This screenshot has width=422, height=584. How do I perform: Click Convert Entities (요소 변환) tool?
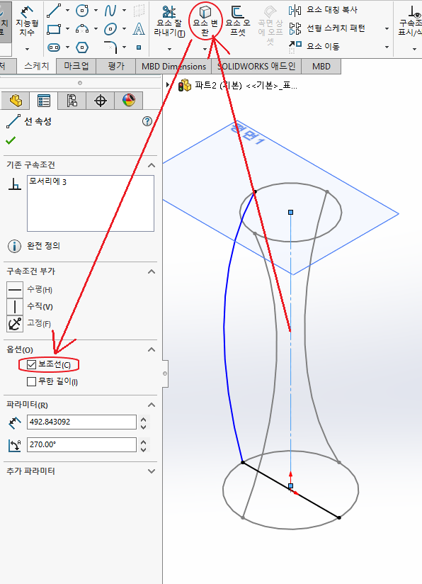[x=205, y=21]
